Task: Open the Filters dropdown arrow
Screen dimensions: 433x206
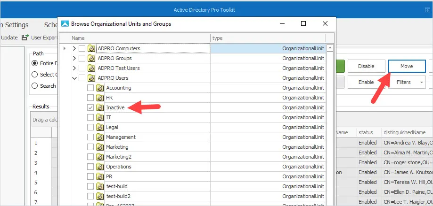Action: point(421,82)
